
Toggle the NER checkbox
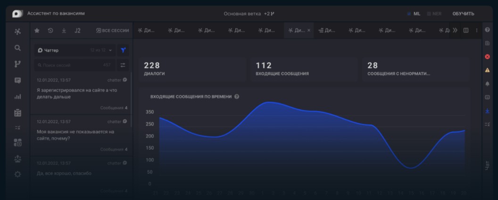pyautogui.click(x=429, y=14)
